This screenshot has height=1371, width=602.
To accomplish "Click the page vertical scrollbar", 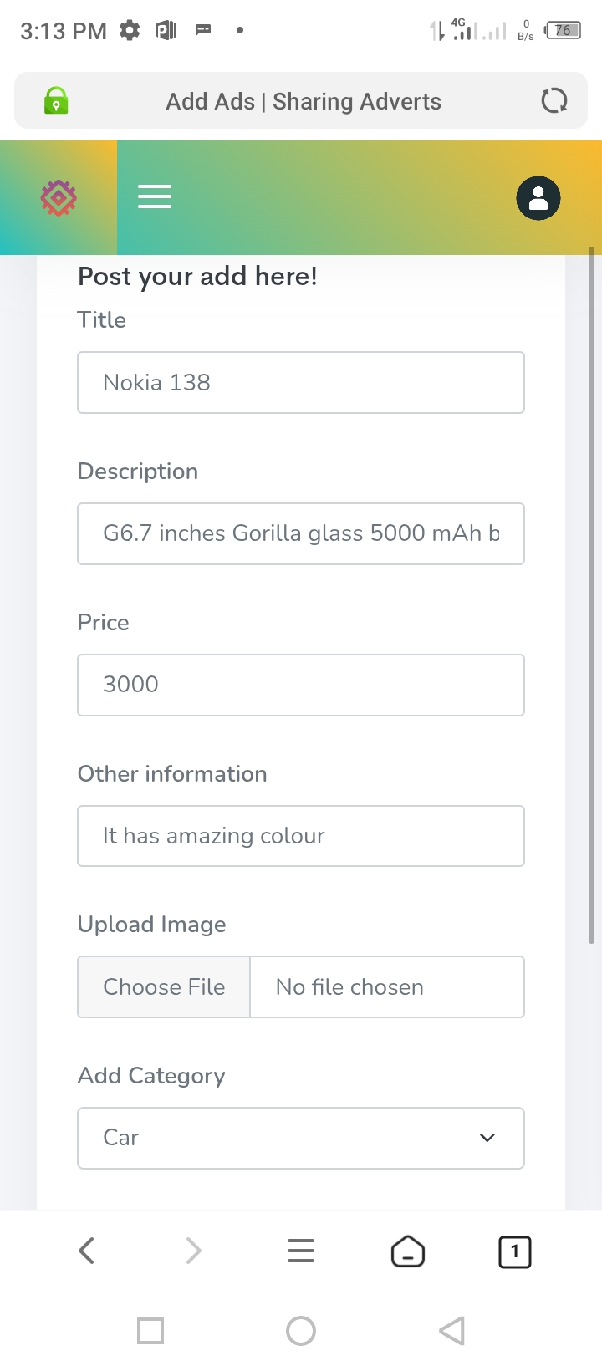I will click(x=592, y=595).
